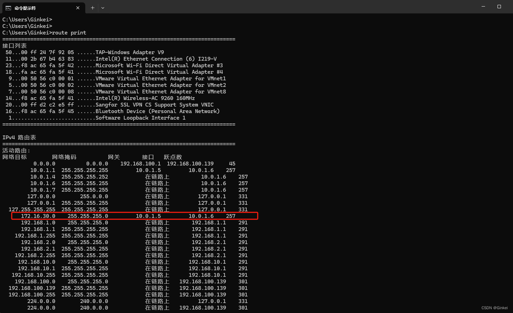Click the 接口列表 heading
Image resolution: width=513 pixels, height=313 pixels.
(14, 46)
